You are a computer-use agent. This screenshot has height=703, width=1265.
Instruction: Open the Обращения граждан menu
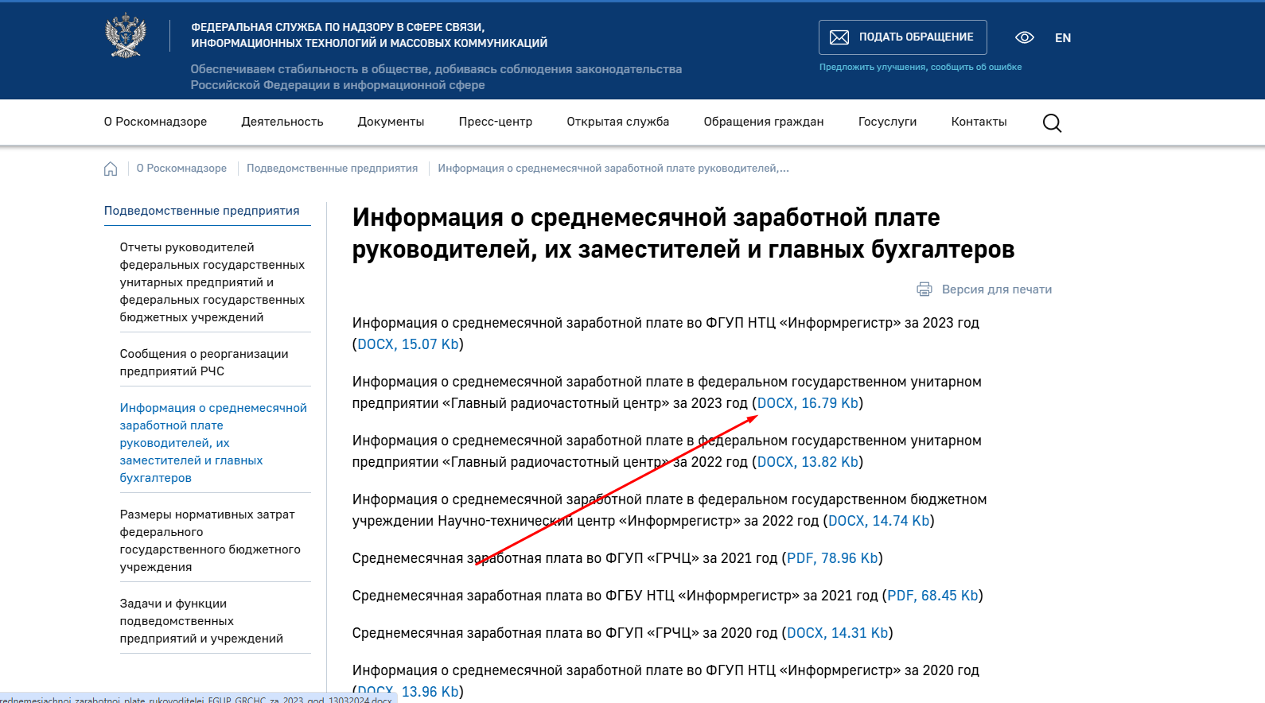point(764,122)
